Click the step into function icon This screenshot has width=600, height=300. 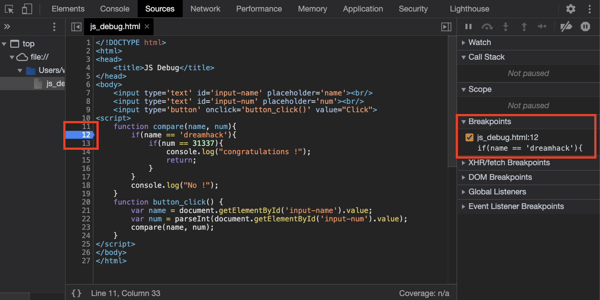click(505, 27)
